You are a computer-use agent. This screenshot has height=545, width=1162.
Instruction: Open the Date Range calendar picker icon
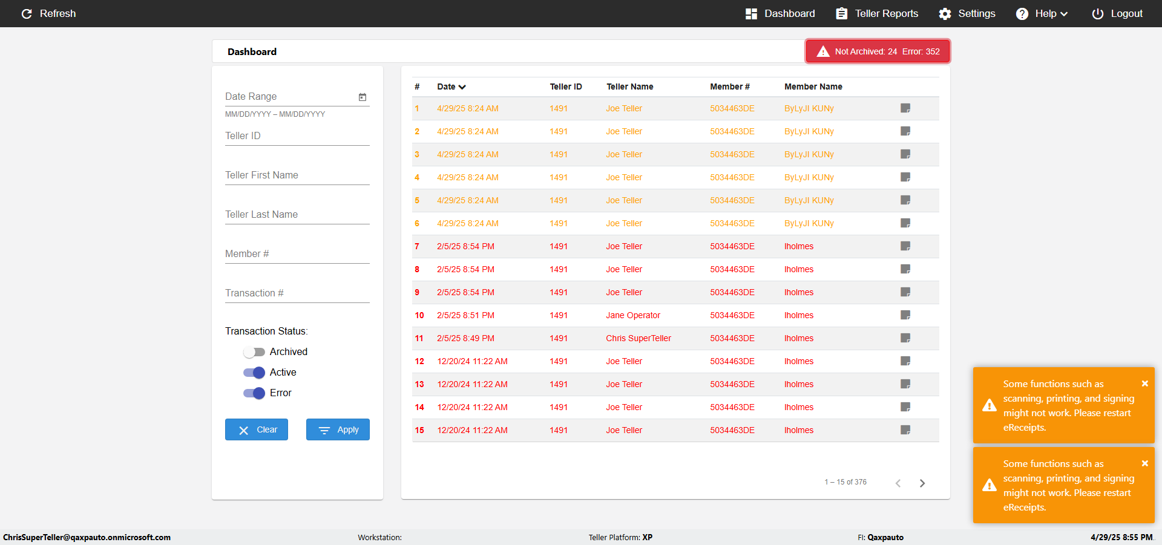[363, 97]
